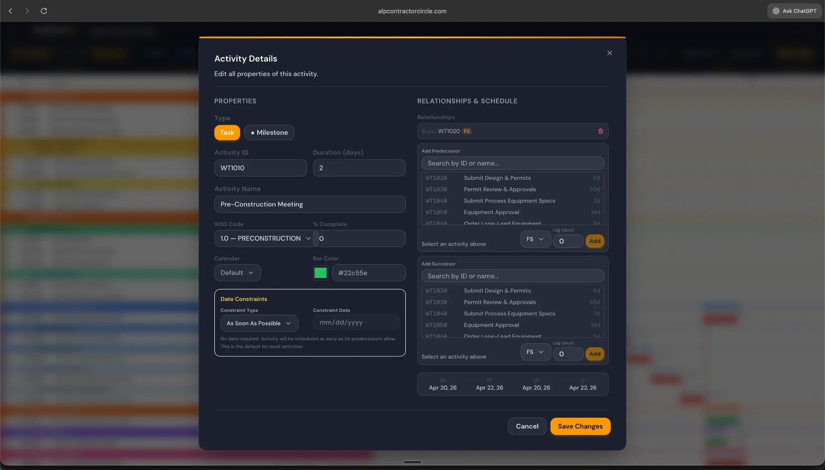Viewport: 825px width, 470px height.
Task: Click the alpcontractorcircle.com address bar
Action: point(412,11)
